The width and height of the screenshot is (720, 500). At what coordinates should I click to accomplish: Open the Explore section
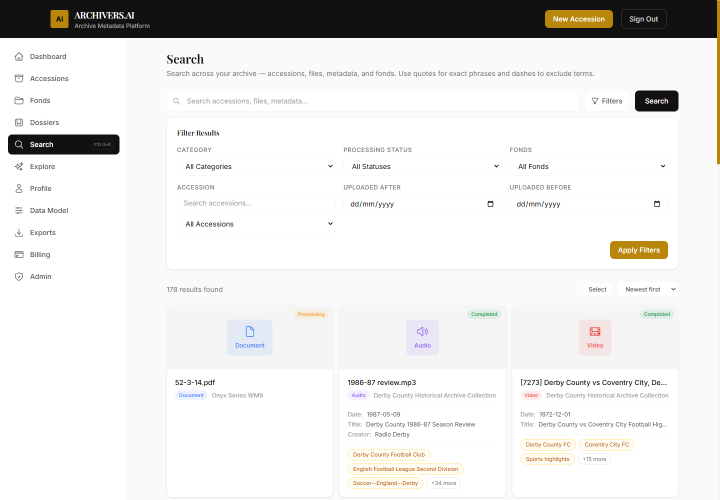pos(63,166)
